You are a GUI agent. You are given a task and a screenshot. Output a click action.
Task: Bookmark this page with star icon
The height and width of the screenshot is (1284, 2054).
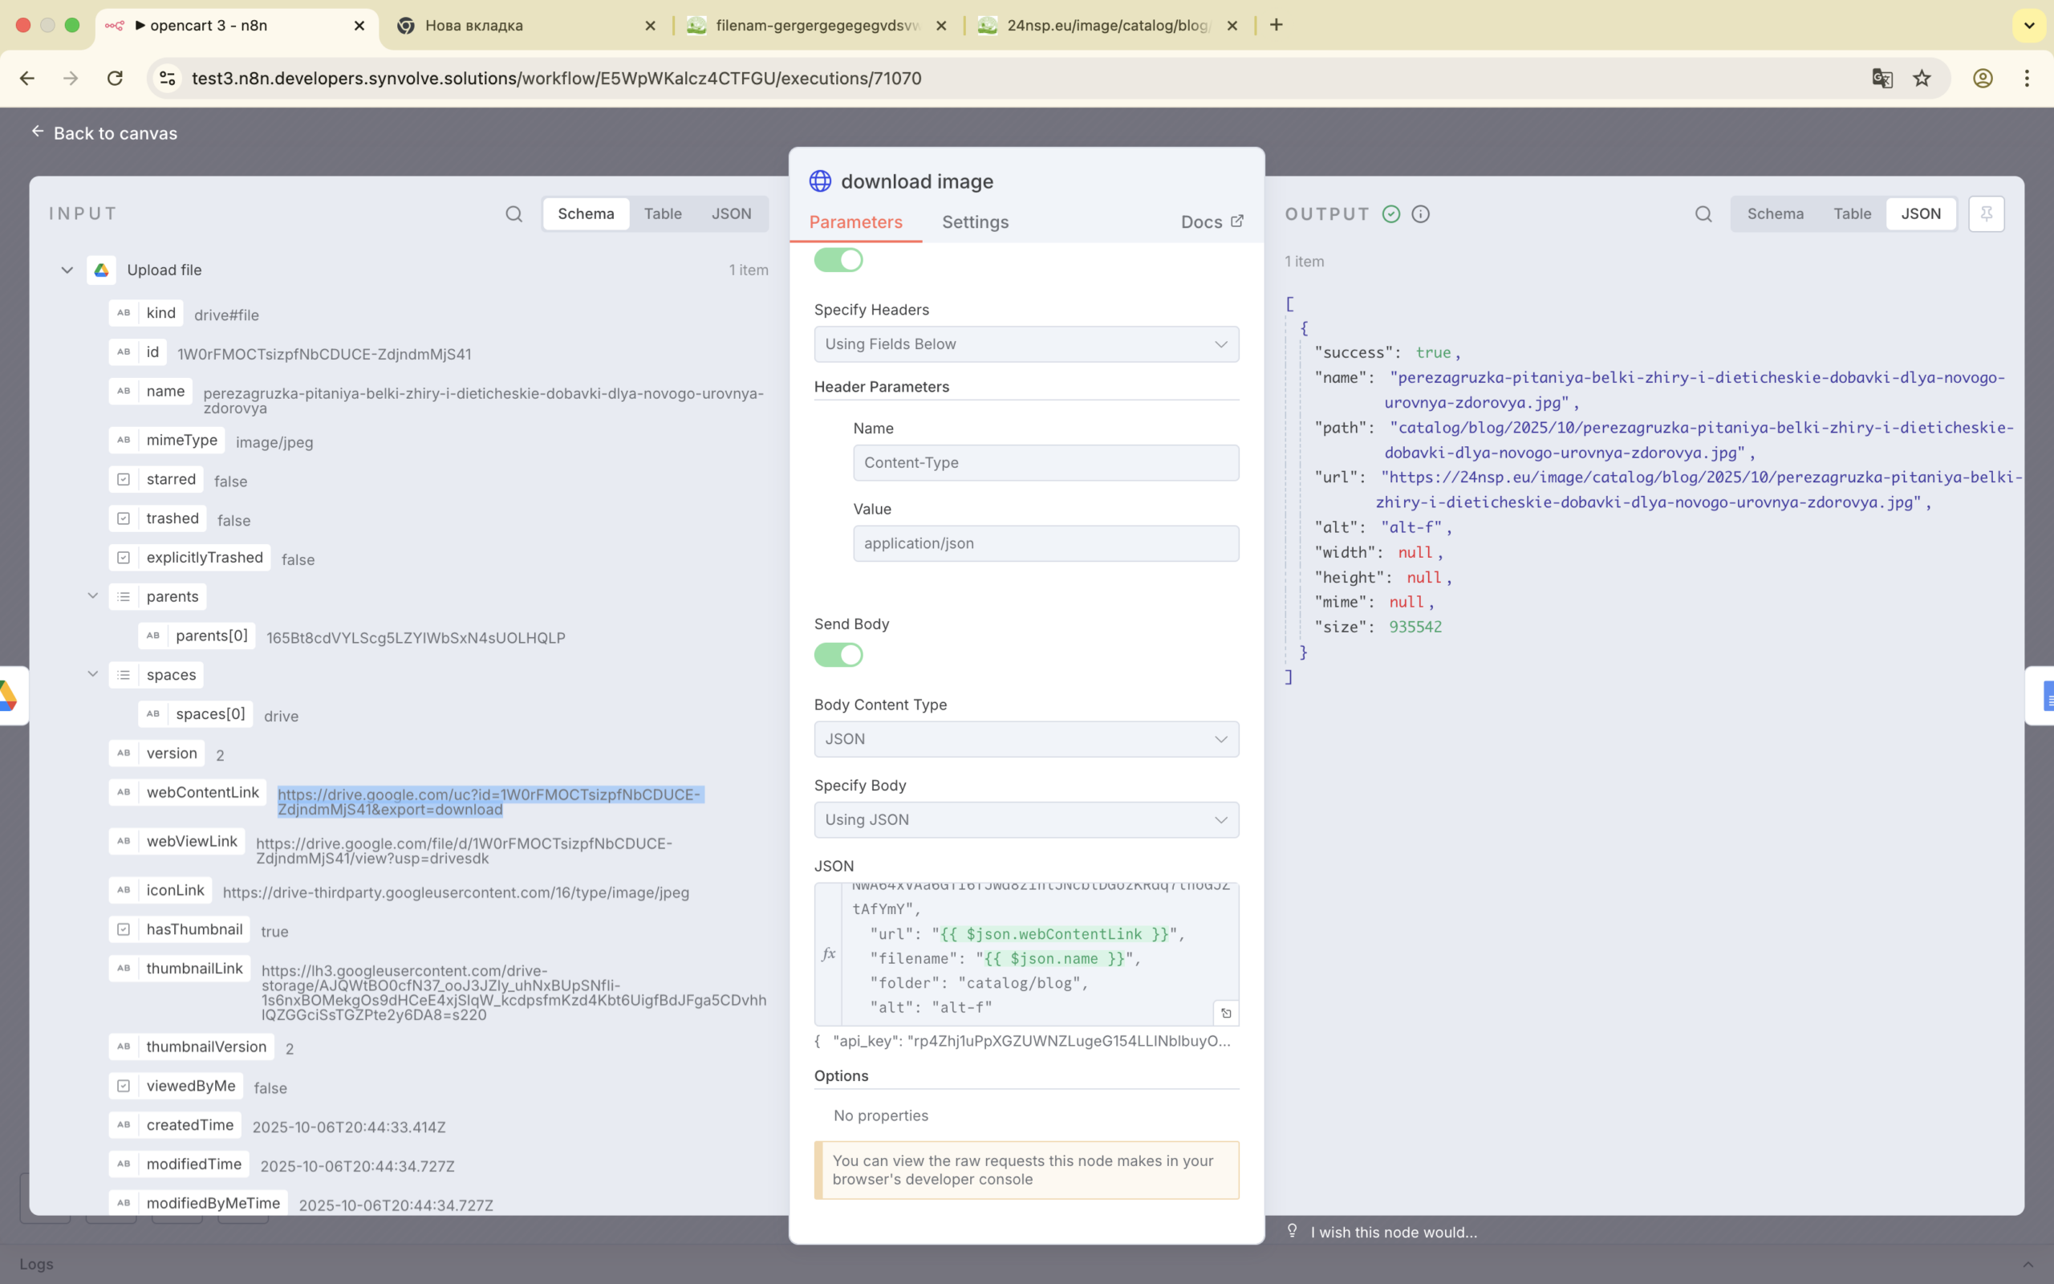click(x=1922, y=78)
